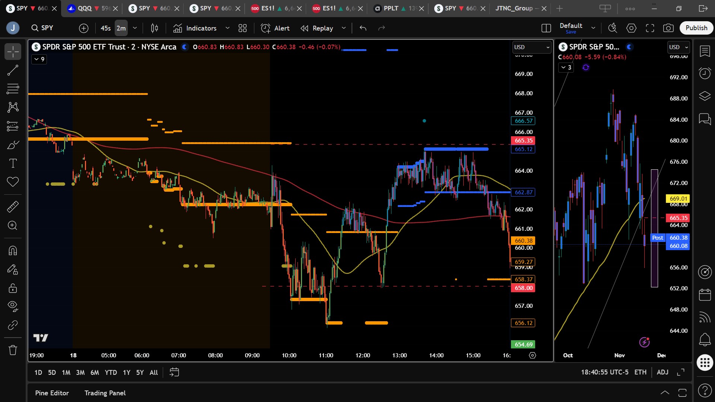Open the USD currency dropdown on main chart

(x=531, y=47)
